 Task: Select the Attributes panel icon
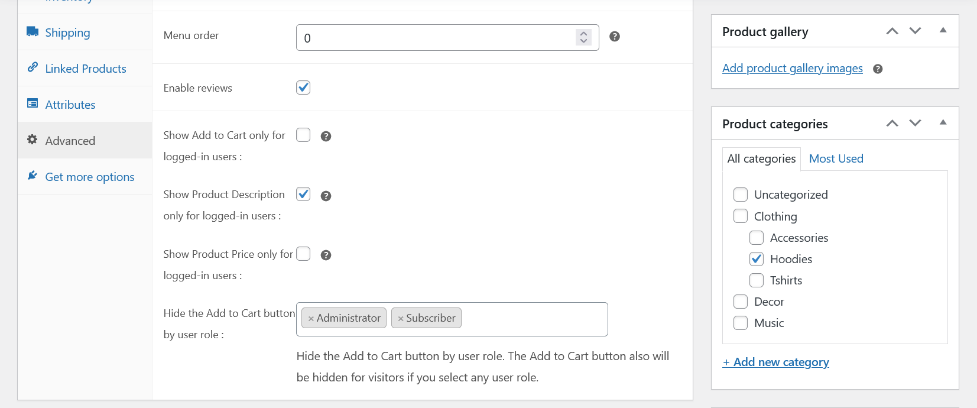(33, 103)
